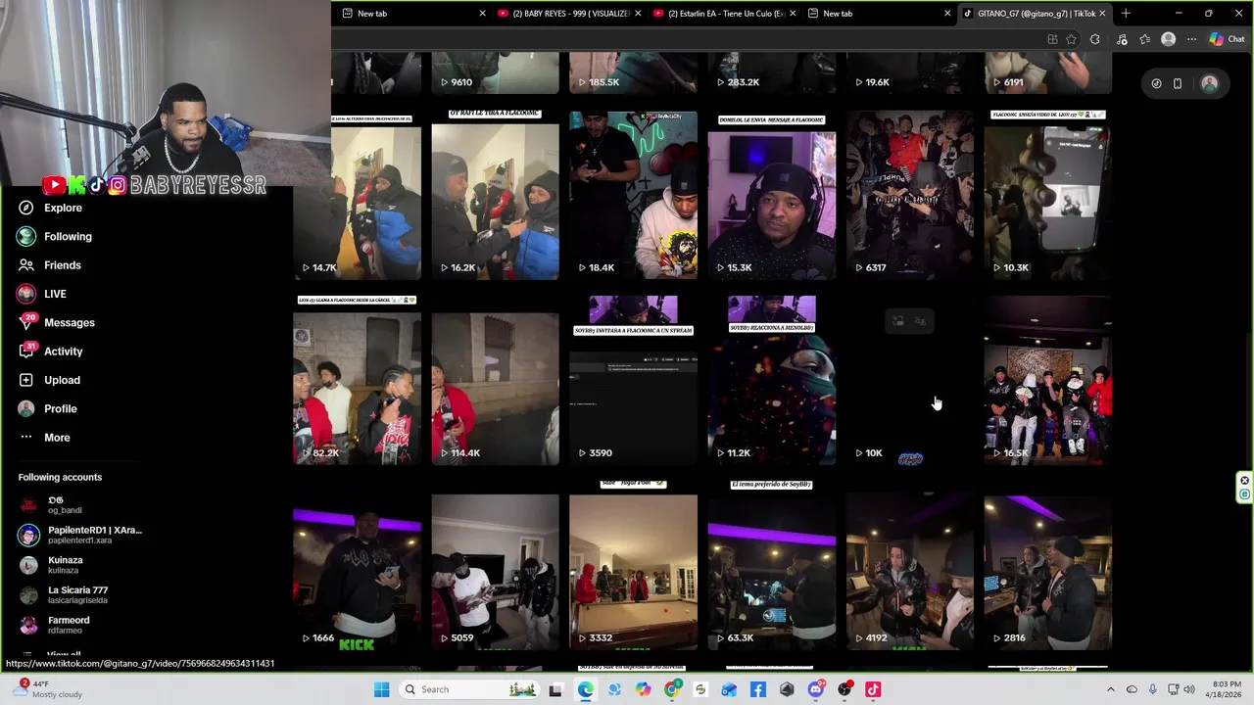The image size is (1254, 705).
Task: Play video with 10.3K views
Action: click(1048, 196)
